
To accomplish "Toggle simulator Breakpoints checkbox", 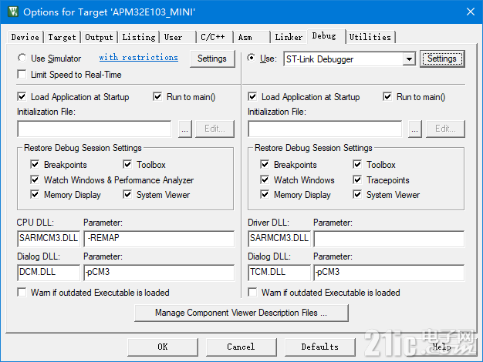I will click(x=35, y=164).
